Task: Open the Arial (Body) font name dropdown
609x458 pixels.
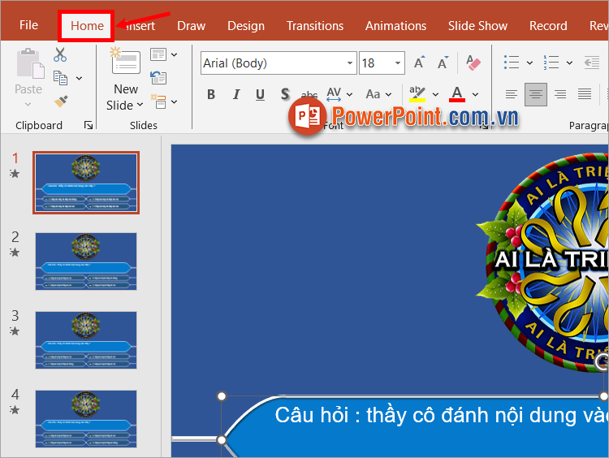Action: [x=349, y=63]
